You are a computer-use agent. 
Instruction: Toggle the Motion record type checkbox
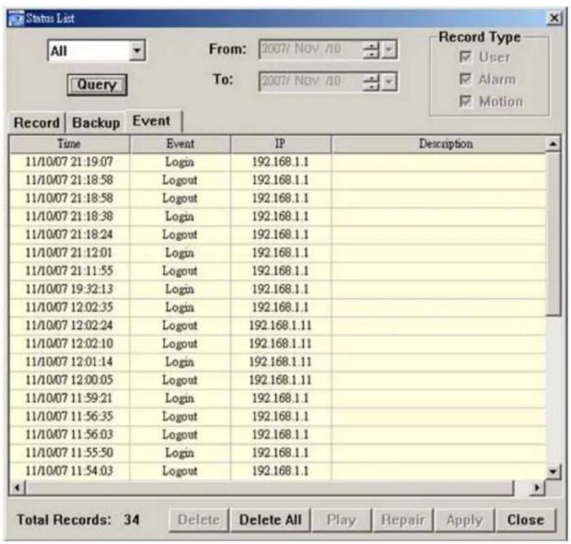465,101
